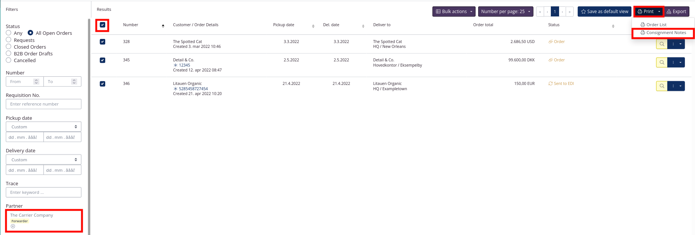Toggle the select-all orders checkbox
The image size is (695, 235).
point(103,25)
